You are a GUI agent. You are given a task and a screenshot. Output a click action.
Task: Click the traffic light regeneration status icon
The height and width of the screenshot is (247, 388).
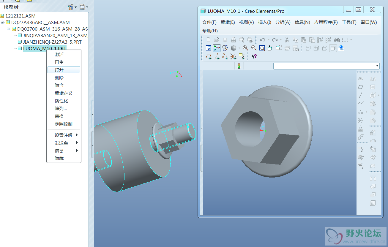click(239, 66)
